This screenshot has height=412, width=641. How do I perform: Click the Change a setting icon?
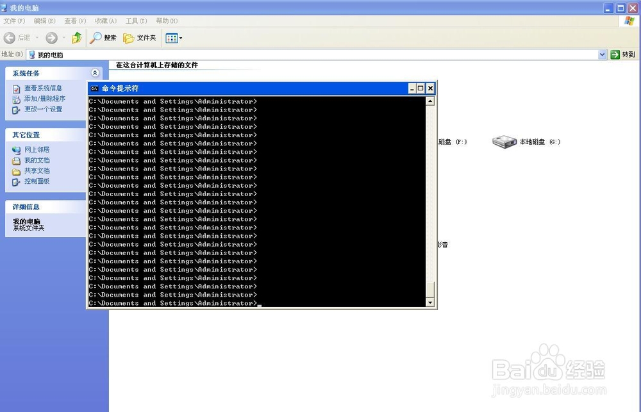click(17, 110)
